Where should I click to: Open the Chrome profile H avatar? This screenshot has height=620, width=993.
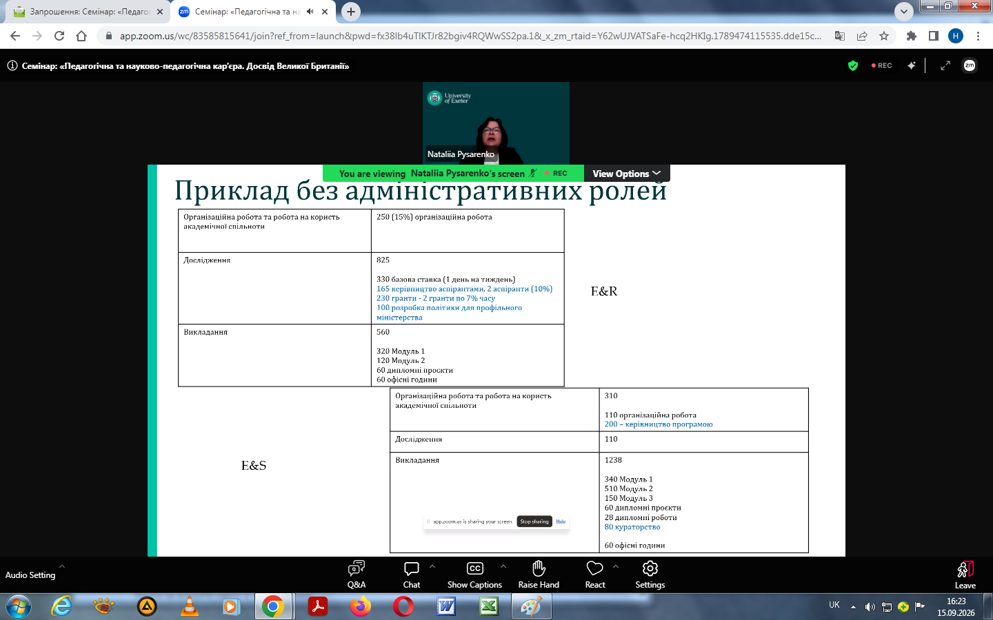pos(956,36)
